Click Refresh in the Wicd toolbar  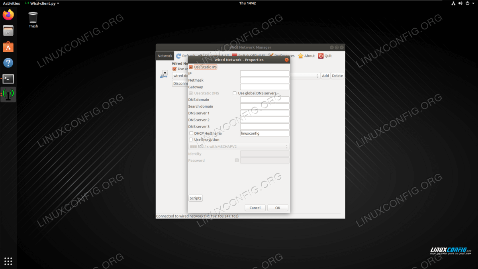186,56
